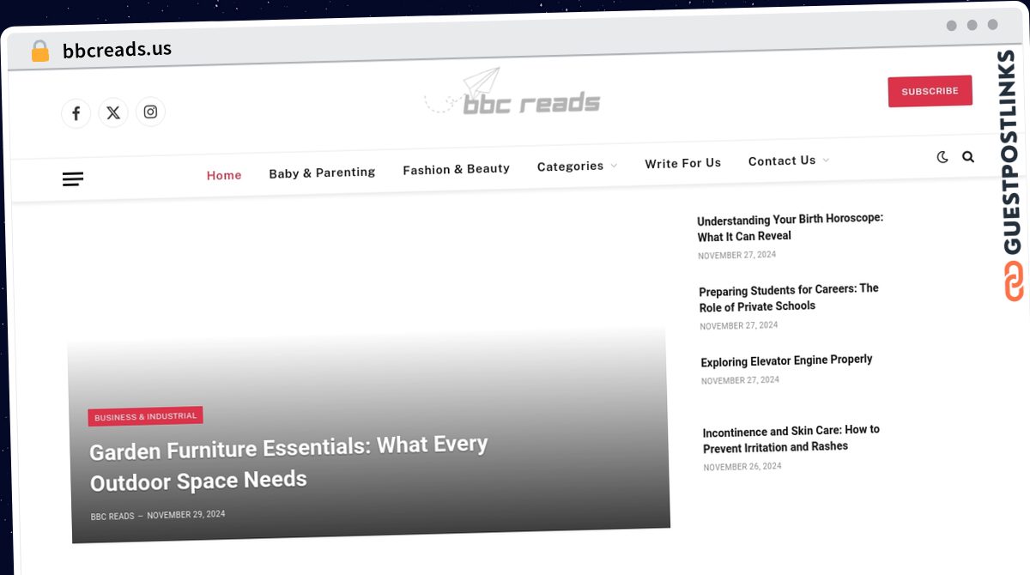Click the November 26, 2024 date
Image resolution: width=1030 pixels, height=575 pixels.
742,467
